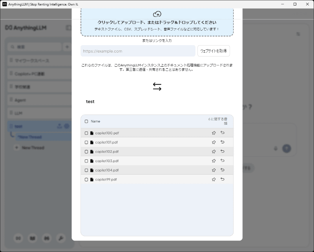Click the AnythingLLM logo in sidebar
The width and height of the screenshot is (314, 252).
26,27
